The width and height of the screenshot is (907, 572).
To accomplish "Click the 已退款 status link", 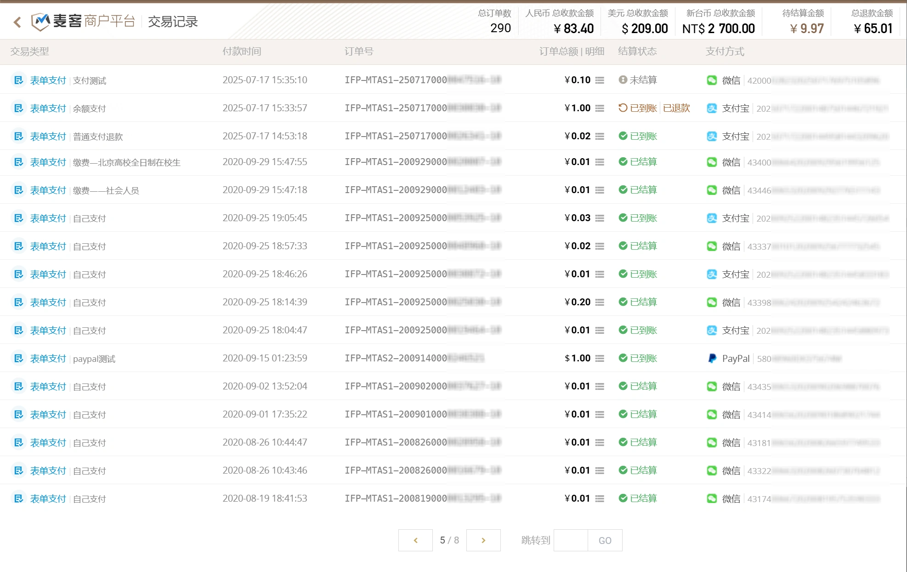I will coord(676,108).
